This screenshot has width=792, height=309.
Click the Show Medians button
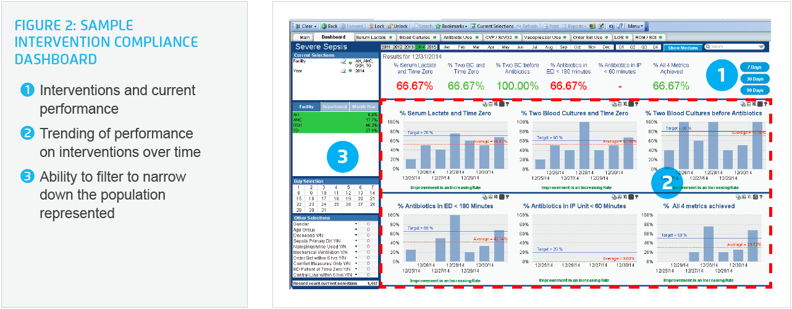coord(682,48)
